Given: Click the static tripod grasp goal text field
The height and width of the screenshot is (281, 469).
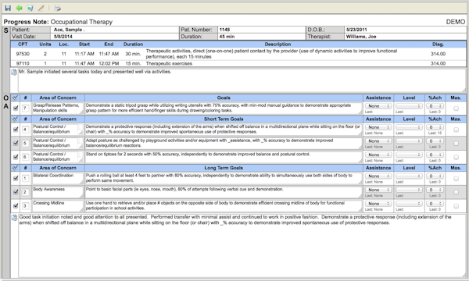Looking at the screenshot, I should tap(224, 108).
